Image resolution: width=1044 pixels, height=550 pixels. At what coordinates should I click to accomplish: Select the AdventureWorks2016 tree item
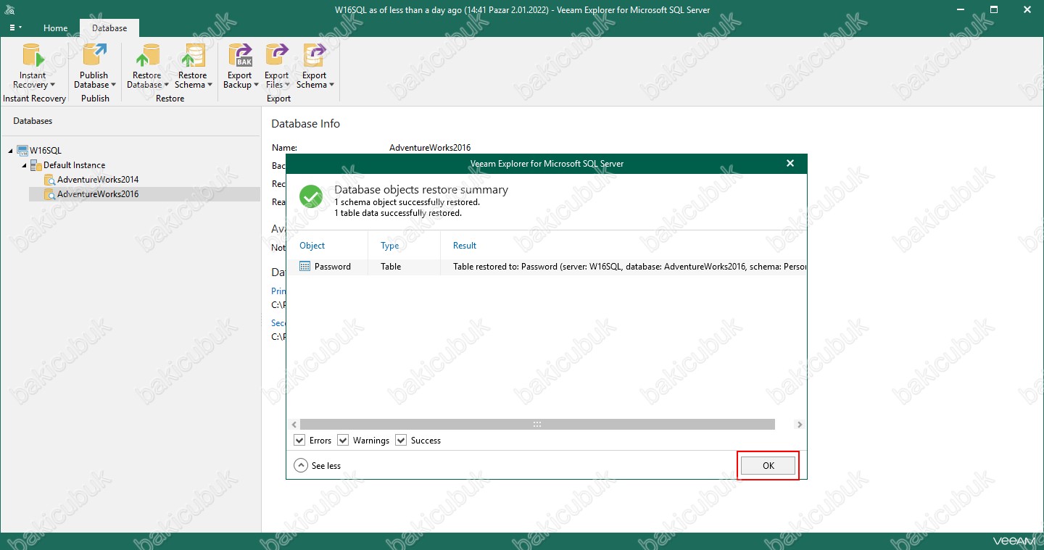click(x=98, y=194)
